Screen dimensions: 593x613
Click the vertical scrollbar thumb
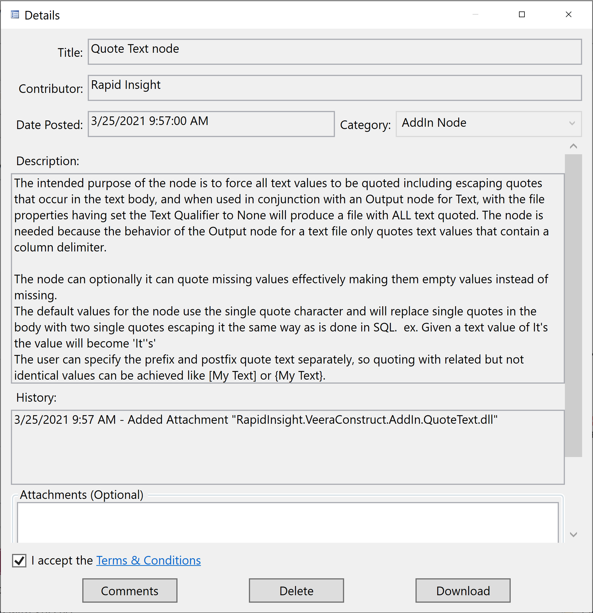[x=573, y=306]
